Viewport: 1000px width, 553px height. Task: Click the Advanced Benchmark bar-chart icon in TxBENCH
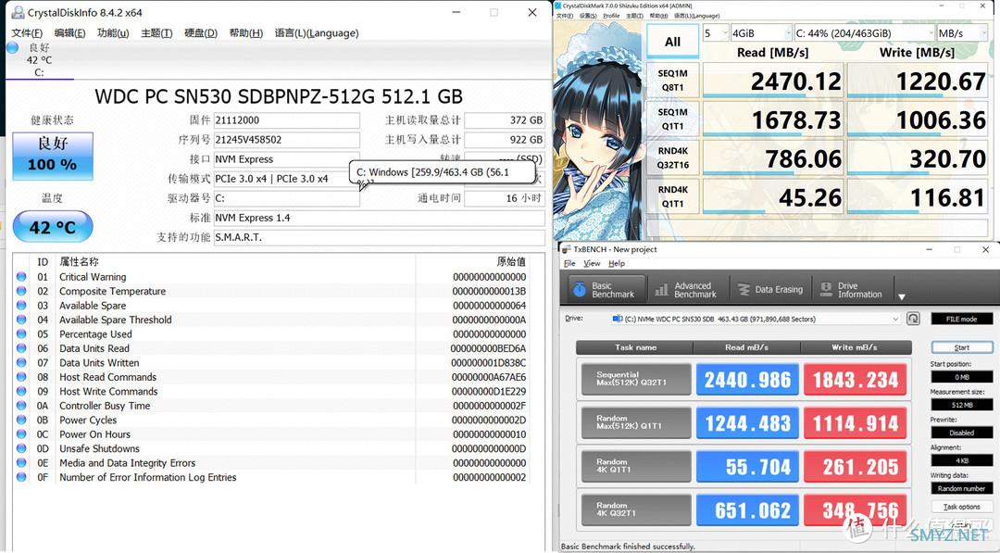(661, 290)
